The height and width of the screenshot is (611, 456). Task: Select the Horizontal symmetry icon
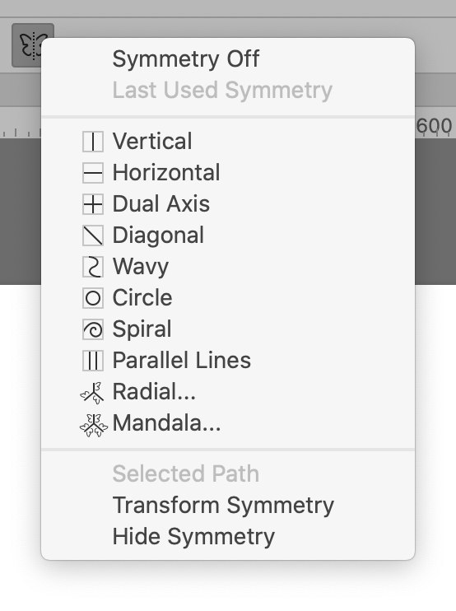[x=93, y=173]
